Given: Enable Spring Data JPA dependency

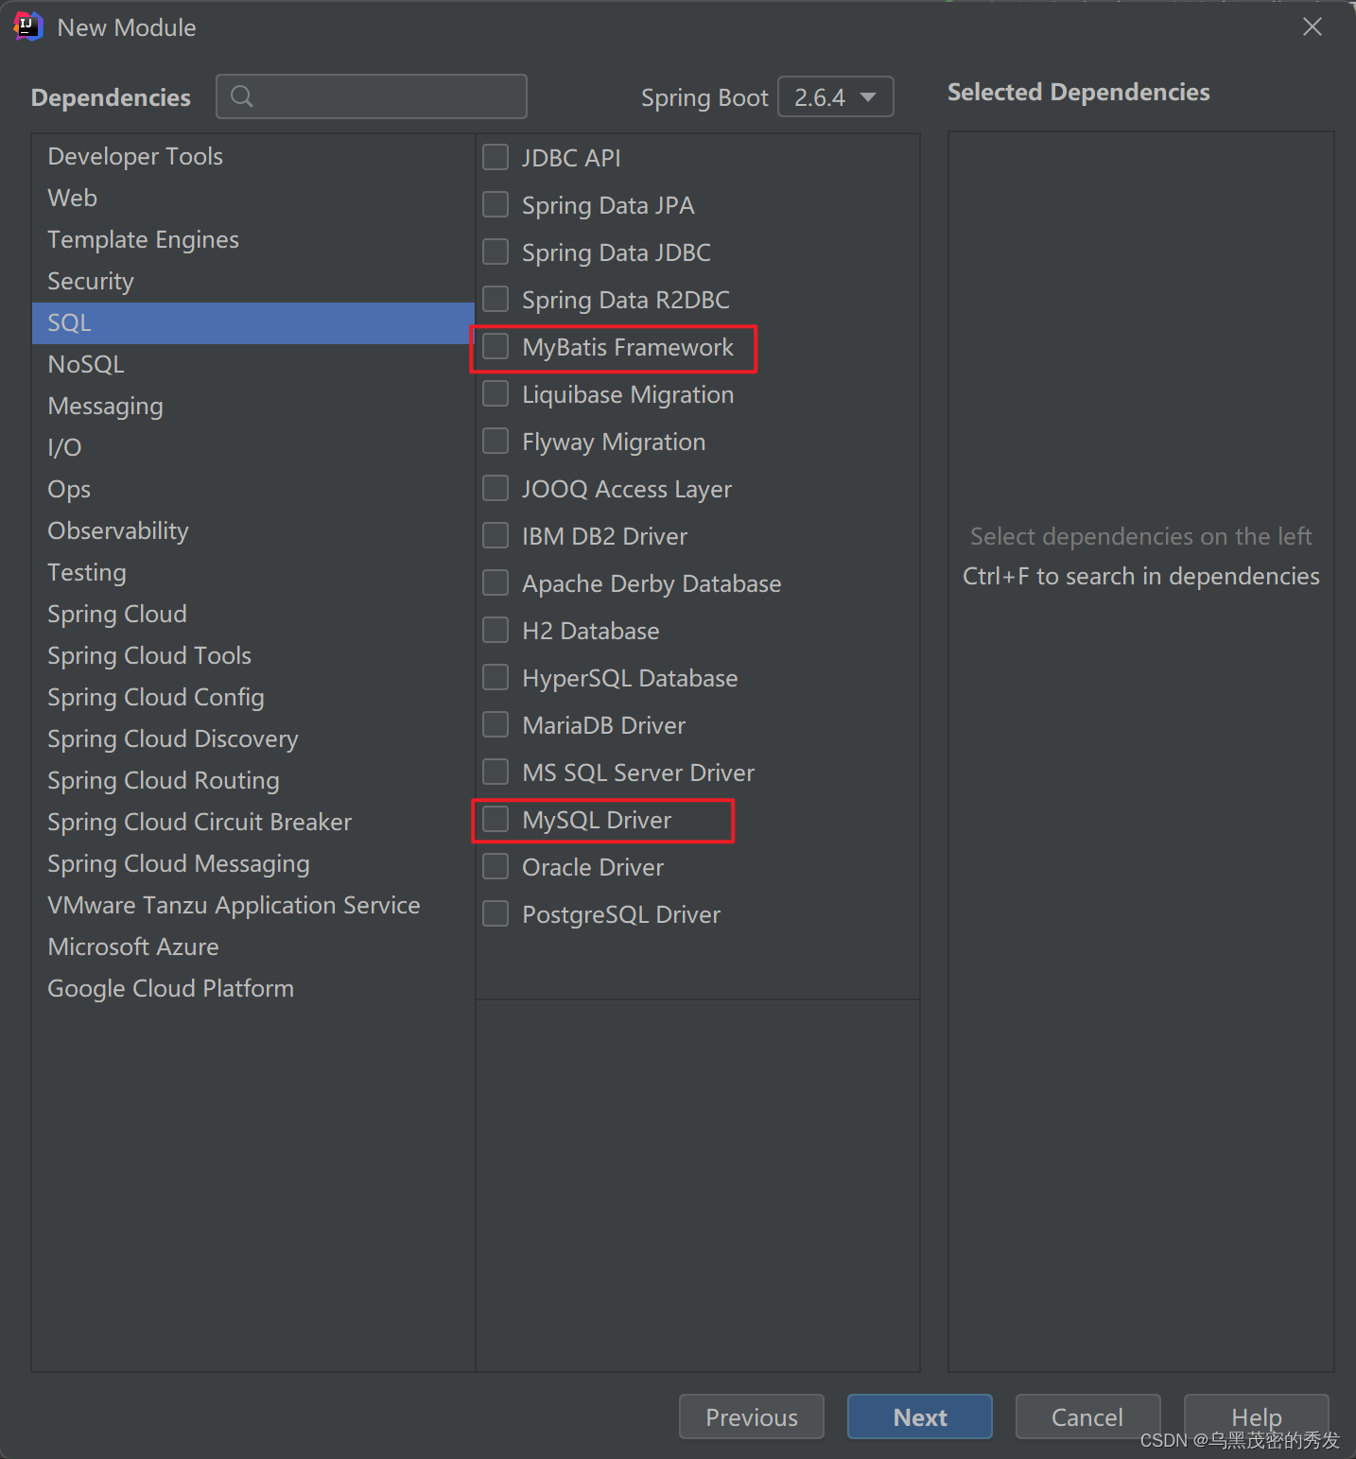Looking at the screenshot, I should tap(495, 204).
